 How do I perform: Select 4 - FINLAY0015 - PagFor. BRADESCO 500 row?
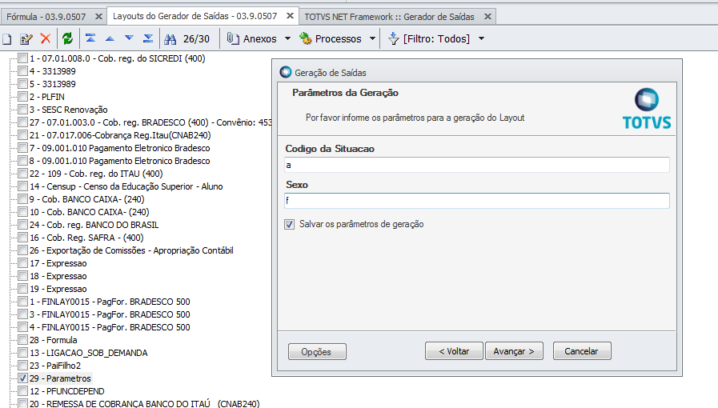(110, 327)
